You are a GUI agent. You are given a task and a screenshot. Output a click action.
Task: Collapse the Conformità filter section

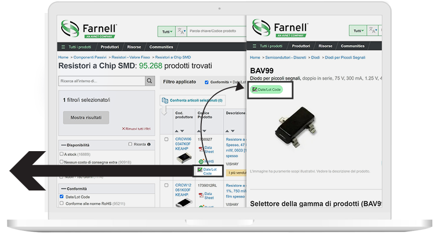pyautogui.click(x=64, y=189)
